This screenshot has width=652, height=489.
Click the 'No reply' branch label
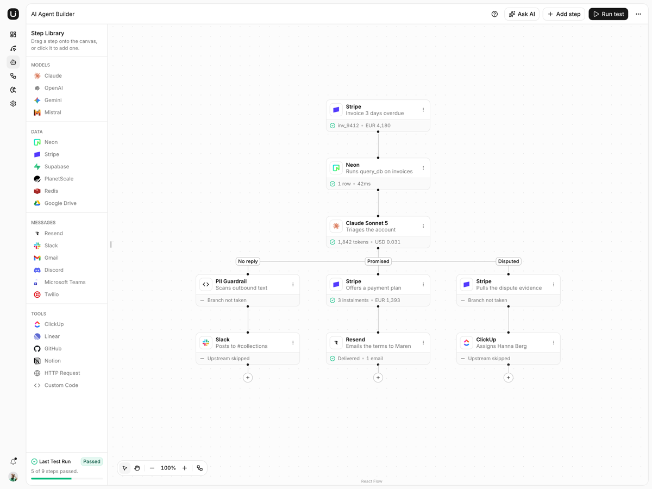248,261
